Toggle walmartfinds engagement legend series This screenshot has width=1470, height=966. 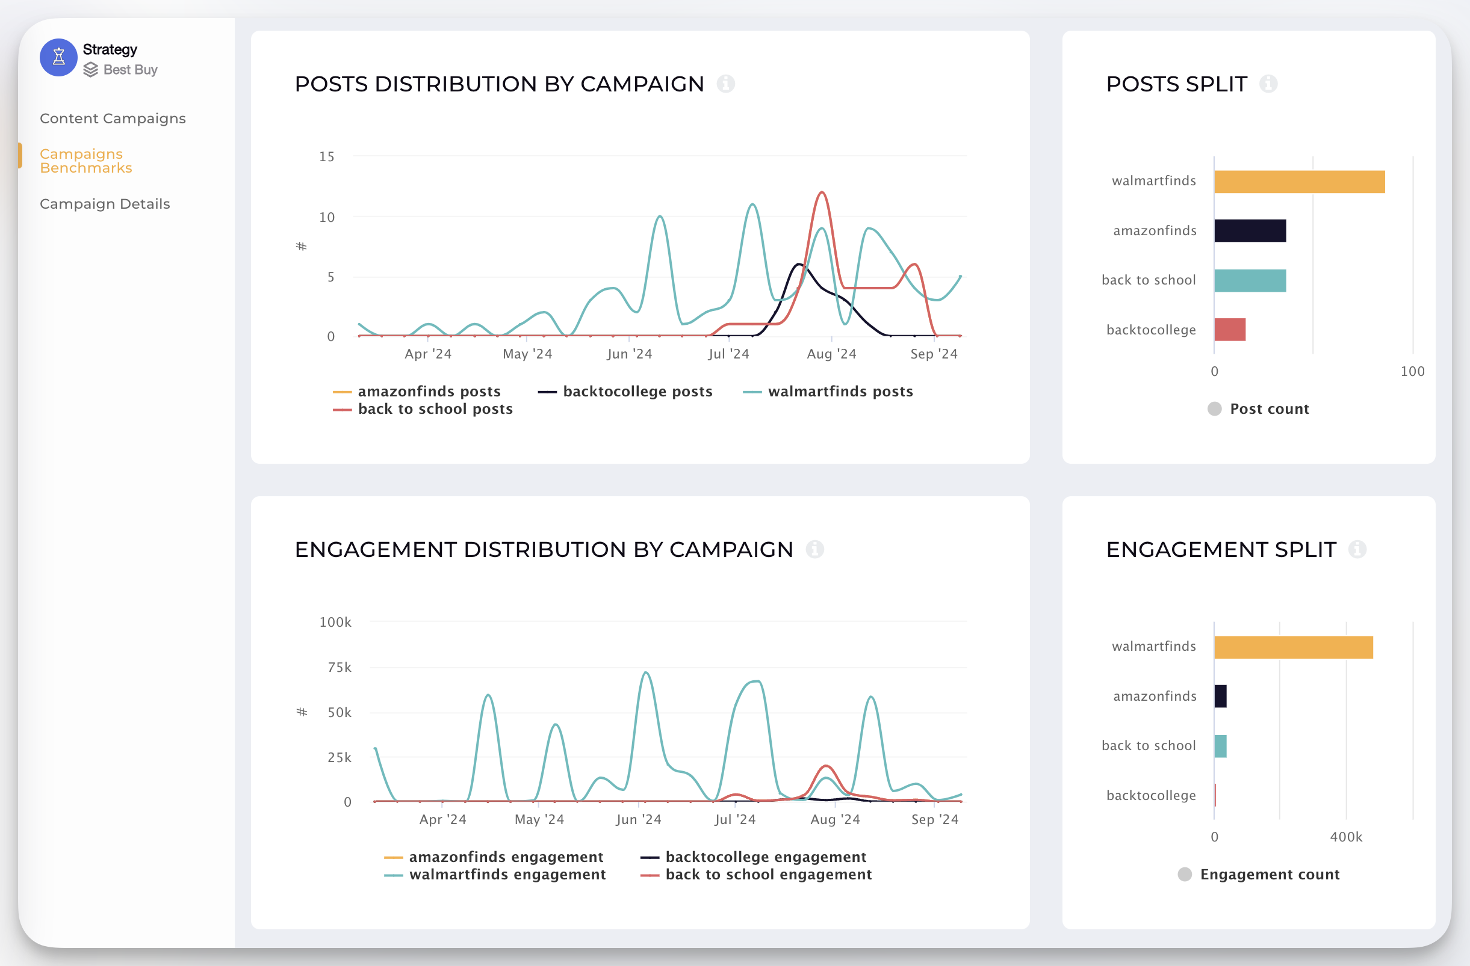[x=495, y=874]
